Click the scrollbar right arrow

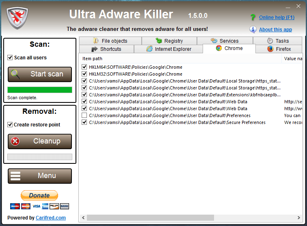(299, 217)
